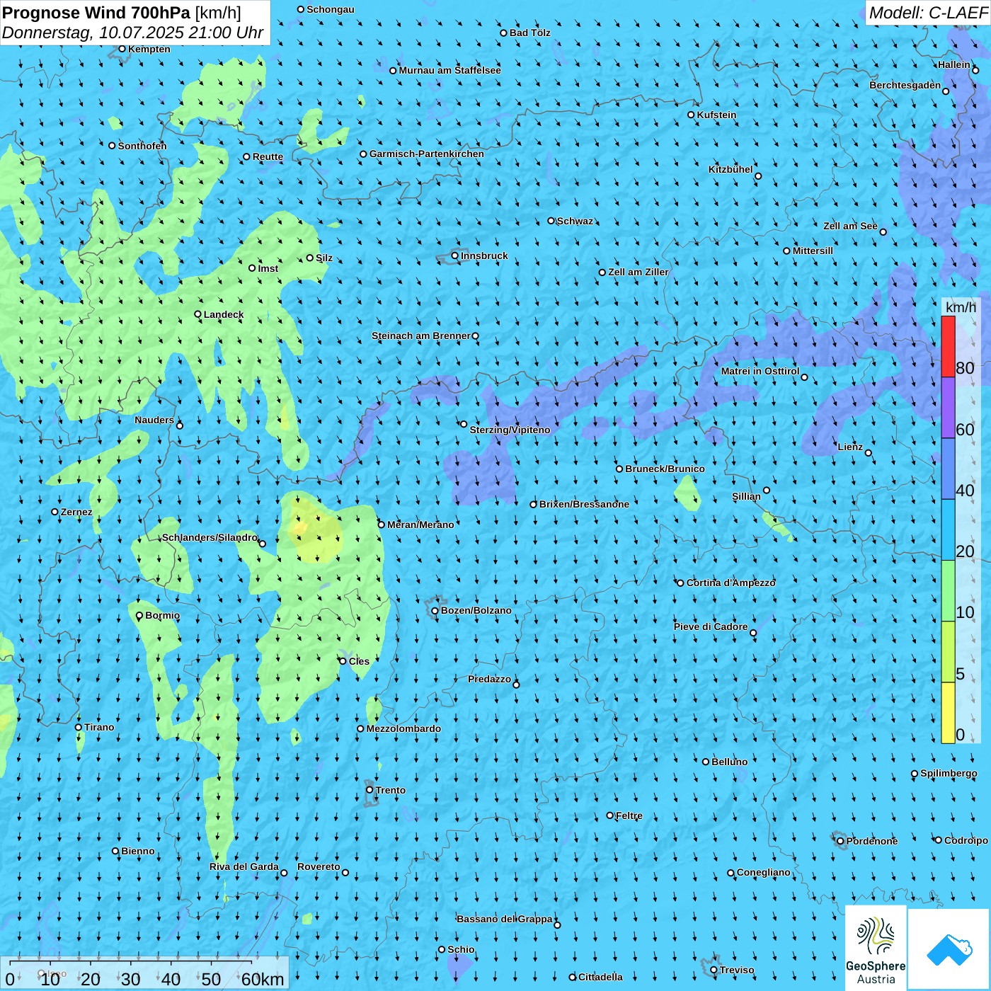Click the forecast date Donnerstag, 10.07.2025 21:00 Uhr
This screenshot has width=991, height=991.
[133, 33]
